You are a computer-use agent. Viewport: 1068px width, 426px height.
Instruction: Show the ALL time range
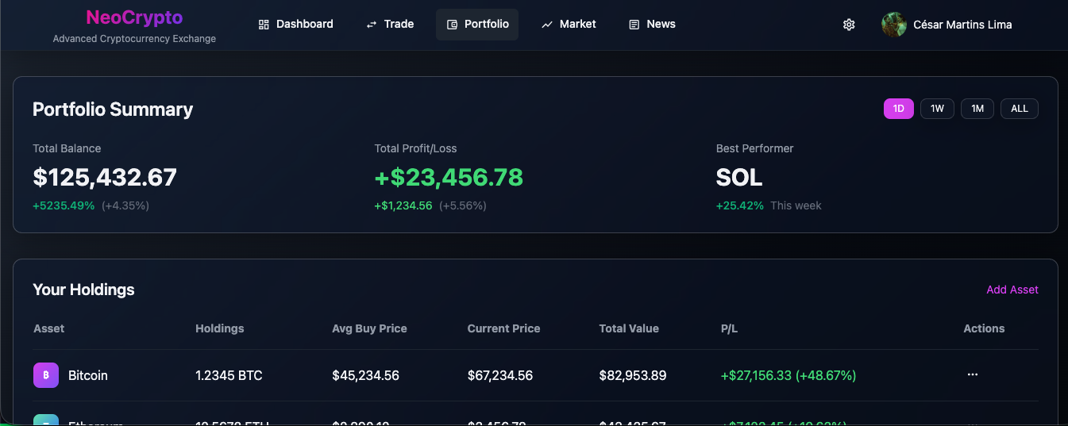pyautogui.click(x=1020, y=109)
